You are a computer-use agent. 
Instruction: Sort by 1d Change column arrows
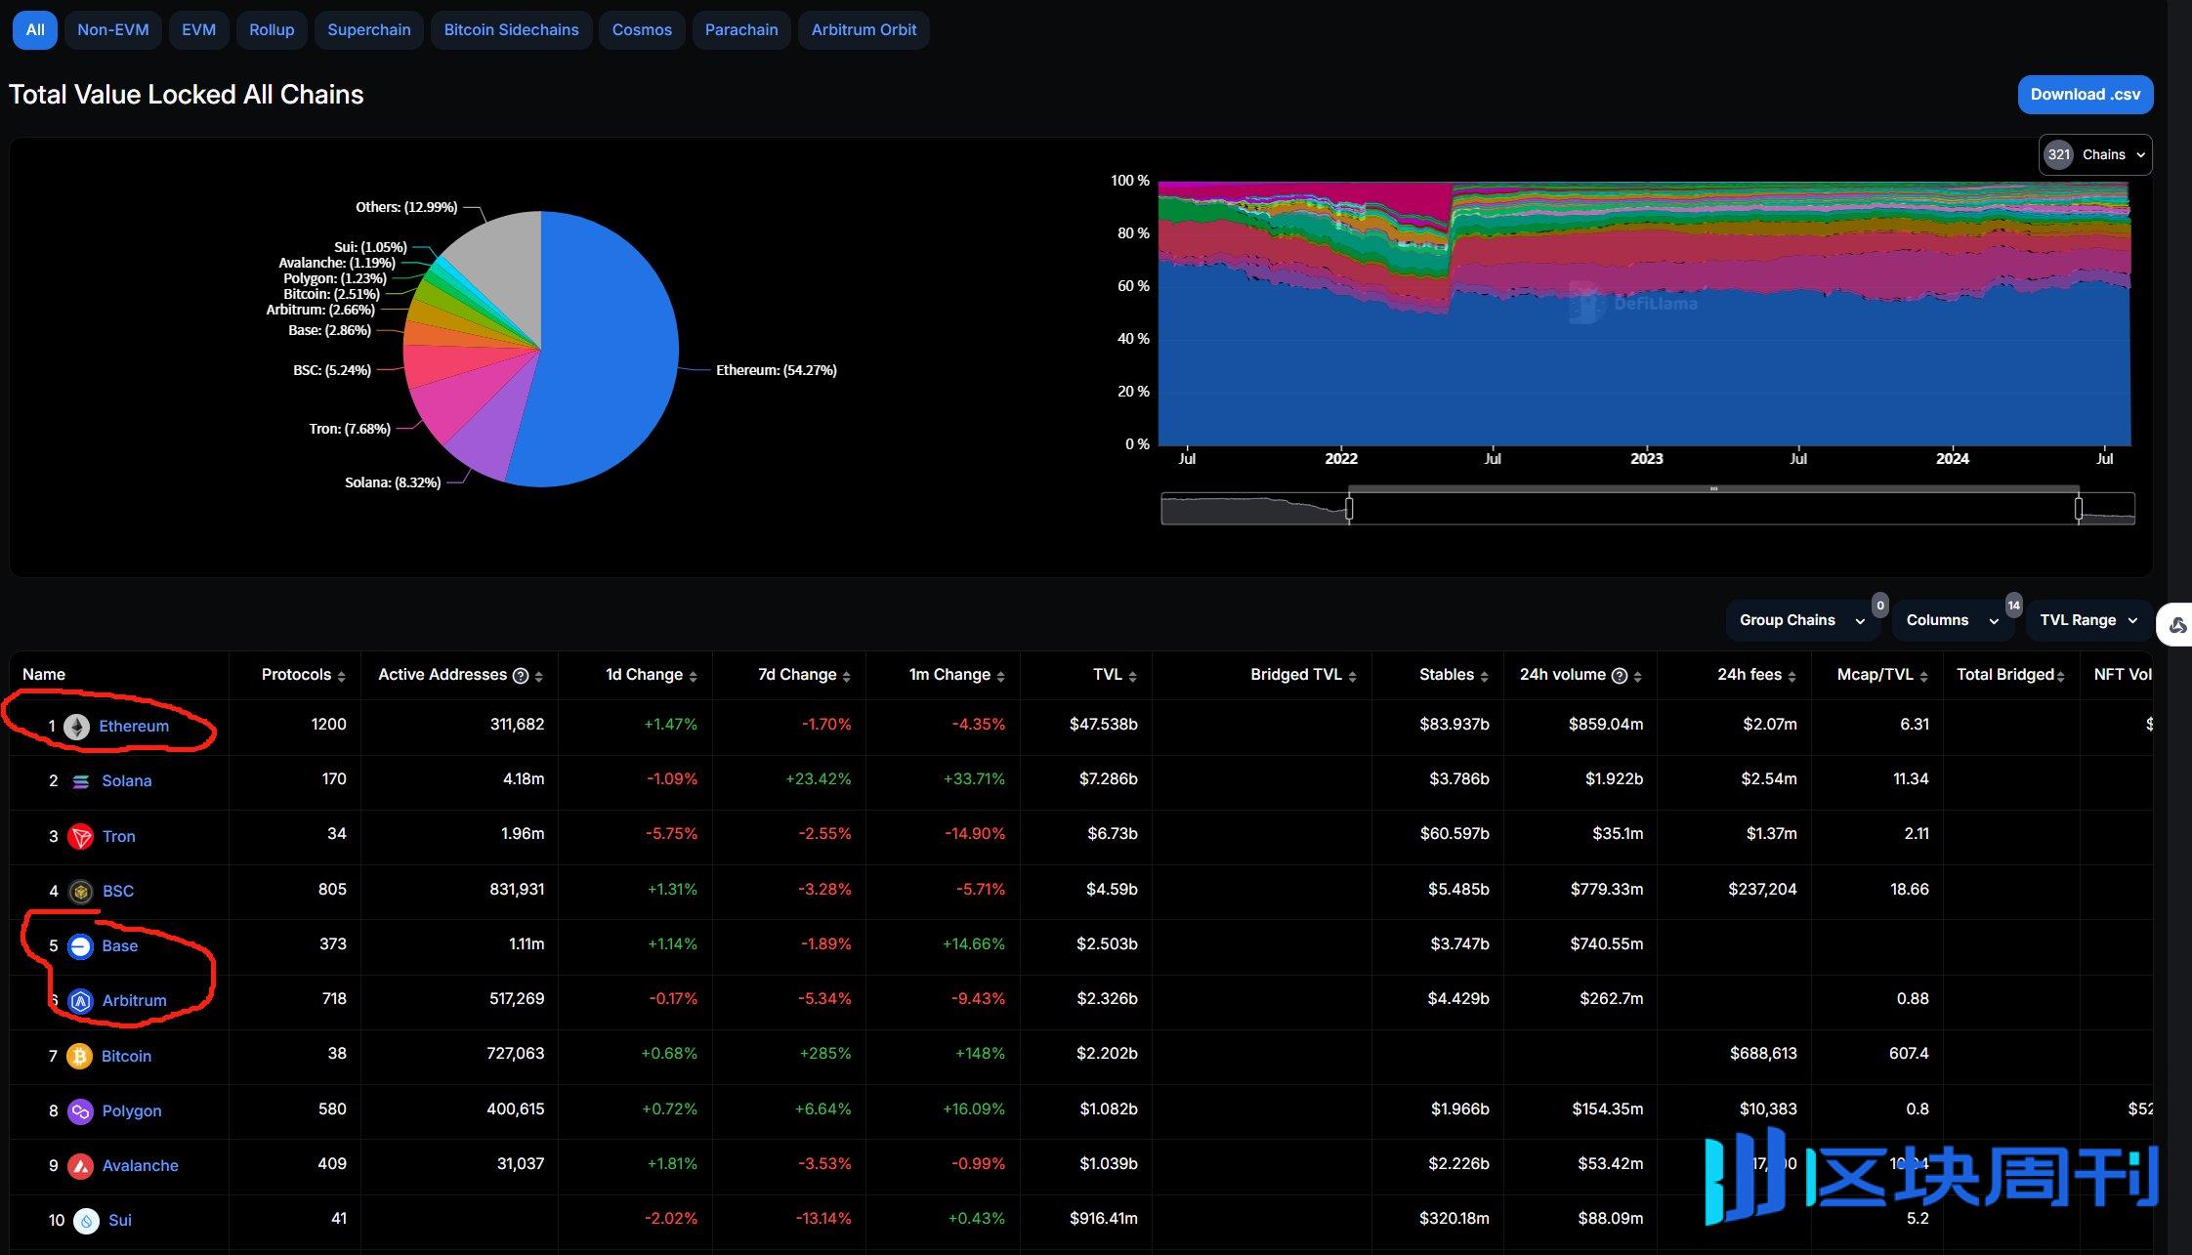click(693, 676)
